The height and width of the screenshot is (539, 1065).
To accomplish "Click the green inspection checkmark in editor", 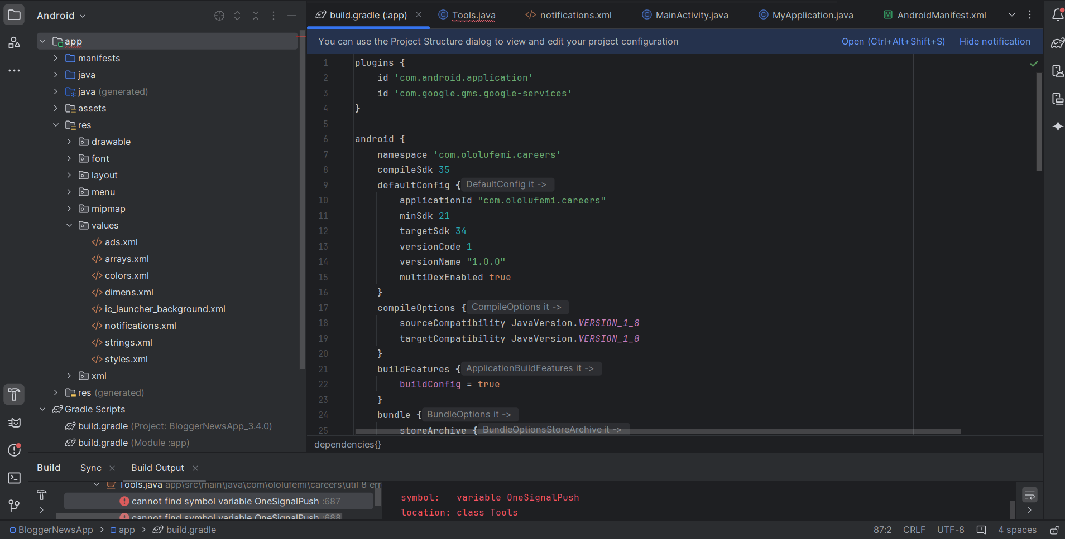I will (x=1034, y=64).
